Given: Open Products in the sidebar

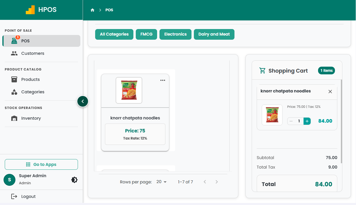Looking at the screenshot, I should pyautogui.click(x=41, y=79).
